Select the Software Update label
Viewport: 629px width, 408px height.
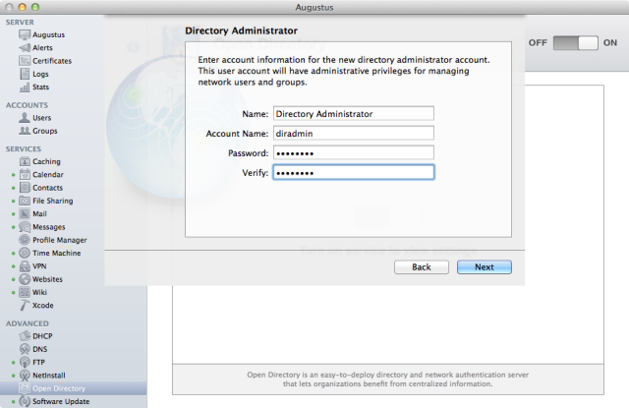coord(61,401)
